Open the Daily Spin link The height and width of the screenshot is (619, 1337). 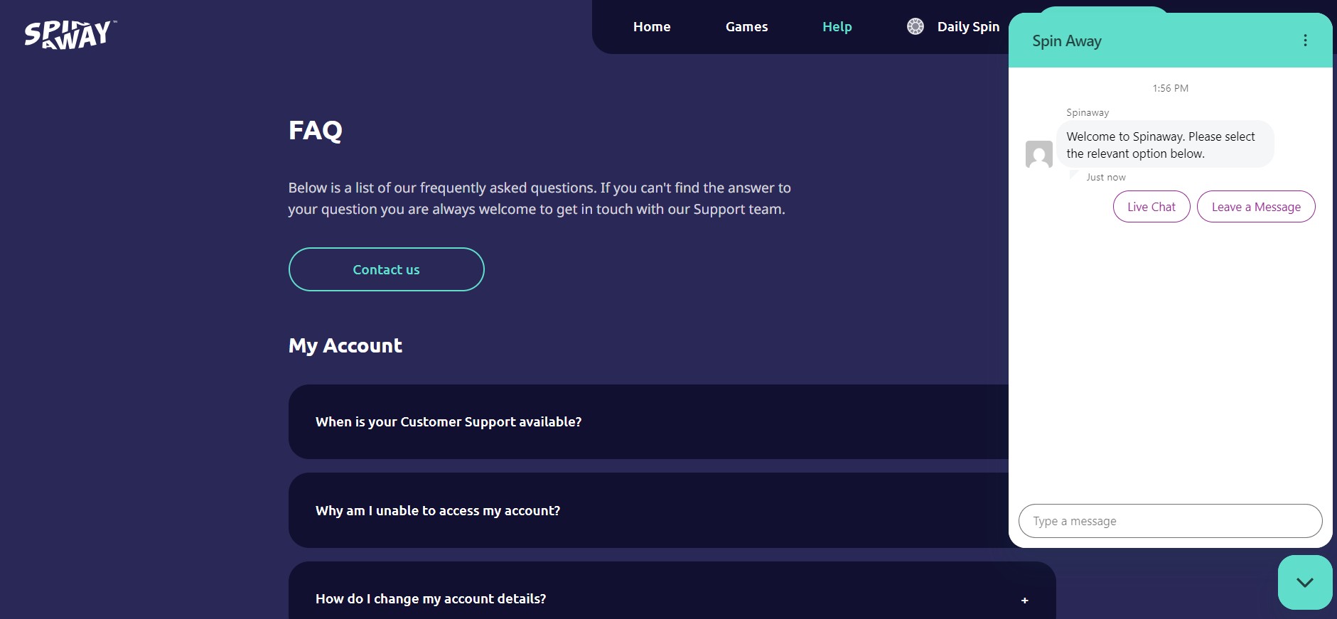coord(968,27)
